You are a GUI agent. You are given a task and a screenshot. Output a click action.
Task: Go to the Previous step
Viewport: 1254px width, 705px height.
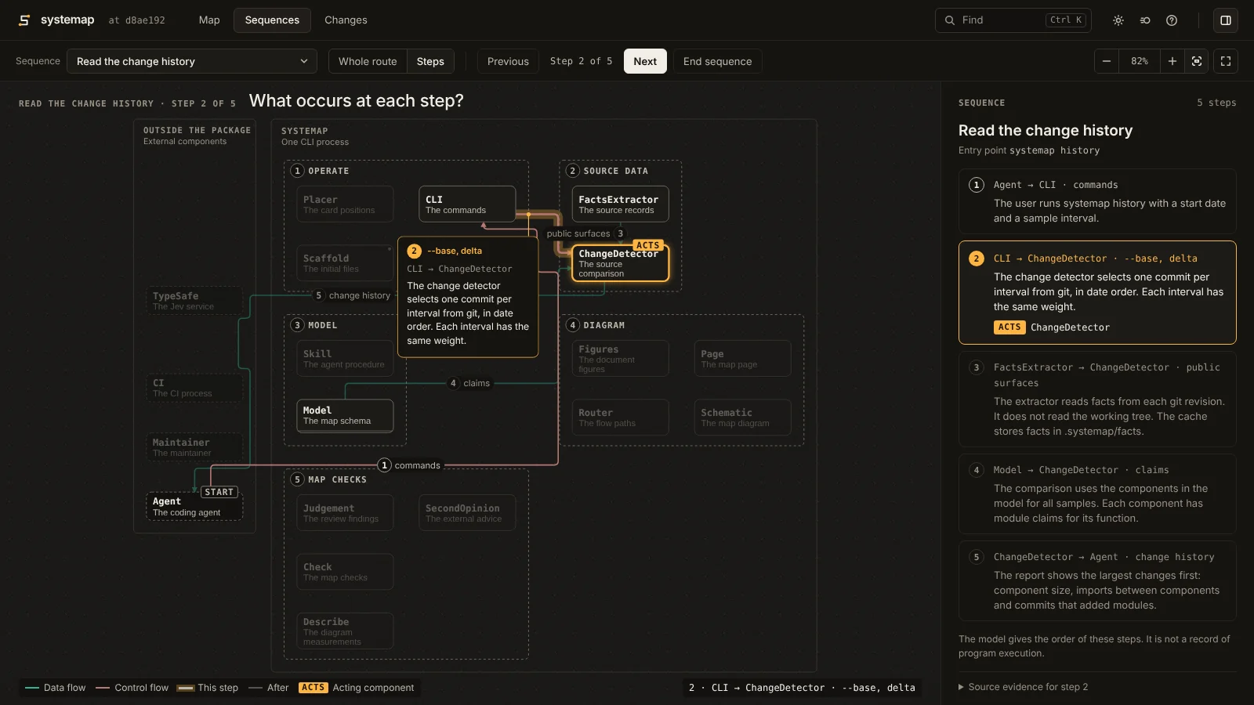(x=508, y=61)
